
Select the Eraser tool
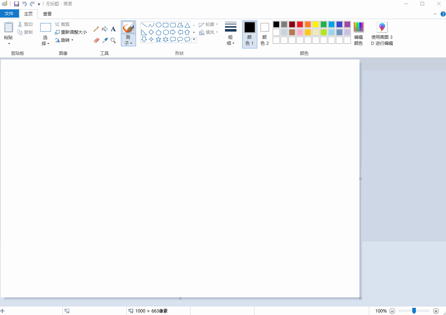tap(96, 41)
